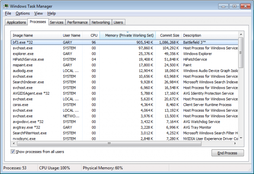Go to the Networking tab
This screenshot has height=174, width=254.
pyautogui.click(x=101, y=22)
